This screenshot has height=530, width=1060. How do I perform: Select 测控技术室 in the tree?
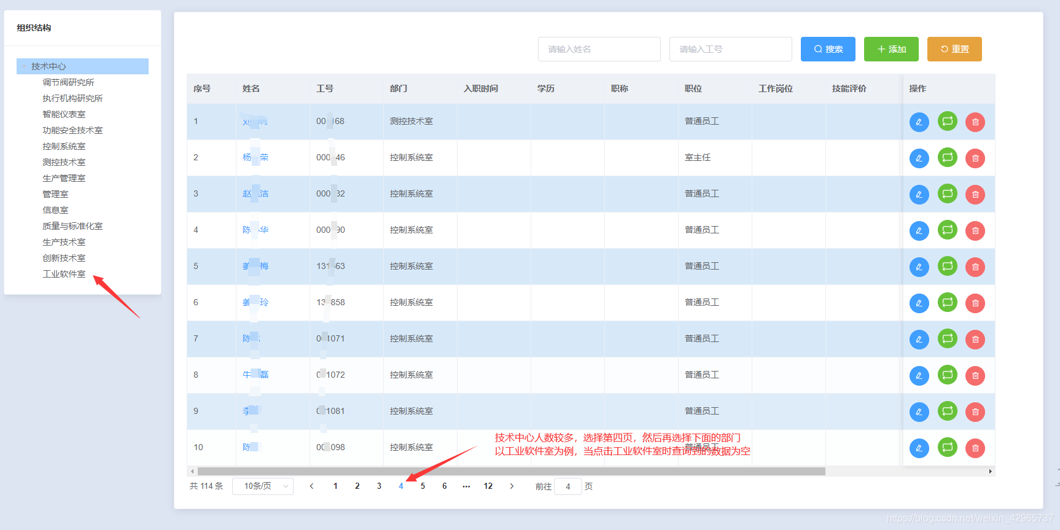[x=64, y=162]
